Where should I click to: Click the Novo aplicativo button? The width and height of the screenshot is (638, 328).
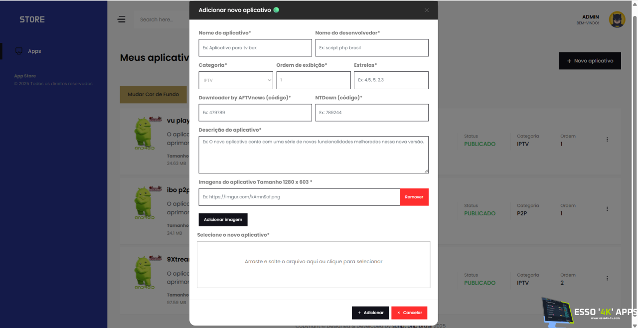coord(590,61)
